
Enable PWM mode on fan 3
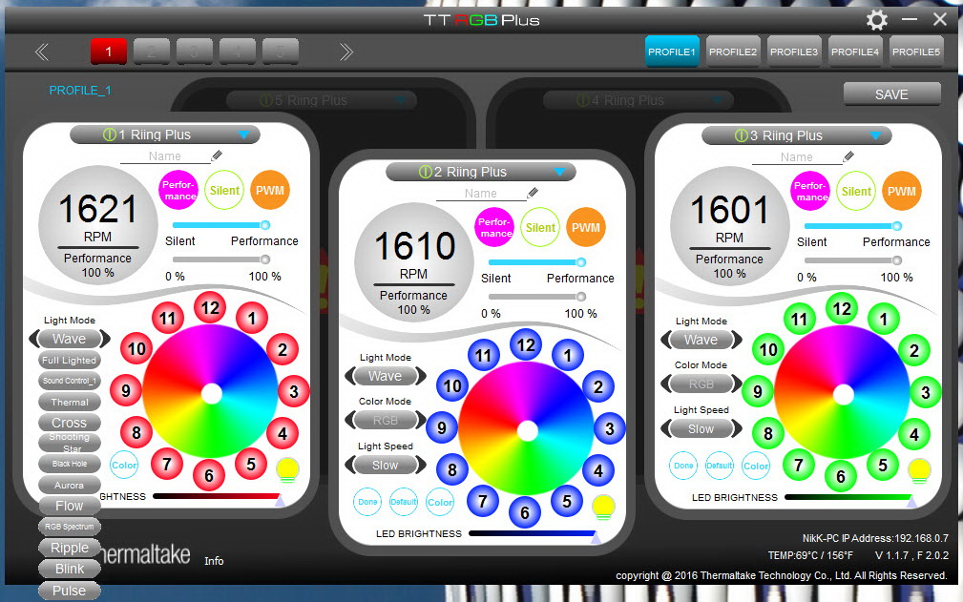click(902, 191)
